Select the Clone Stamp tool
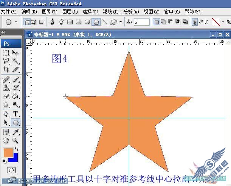Image resolution: width=231 pixels, height=186 pixels. [x=6, y=88]
